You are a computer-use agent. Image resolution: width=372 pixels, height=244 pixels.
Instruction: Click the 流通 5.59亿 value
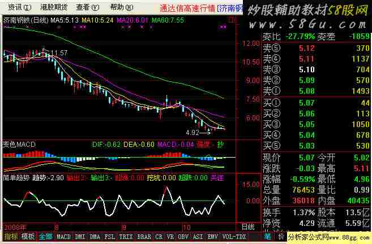(x=357, y=223)
